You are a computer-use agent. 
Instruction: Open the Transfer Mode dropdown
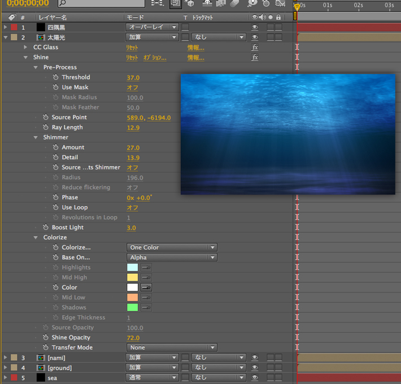(x=172, y=348)
